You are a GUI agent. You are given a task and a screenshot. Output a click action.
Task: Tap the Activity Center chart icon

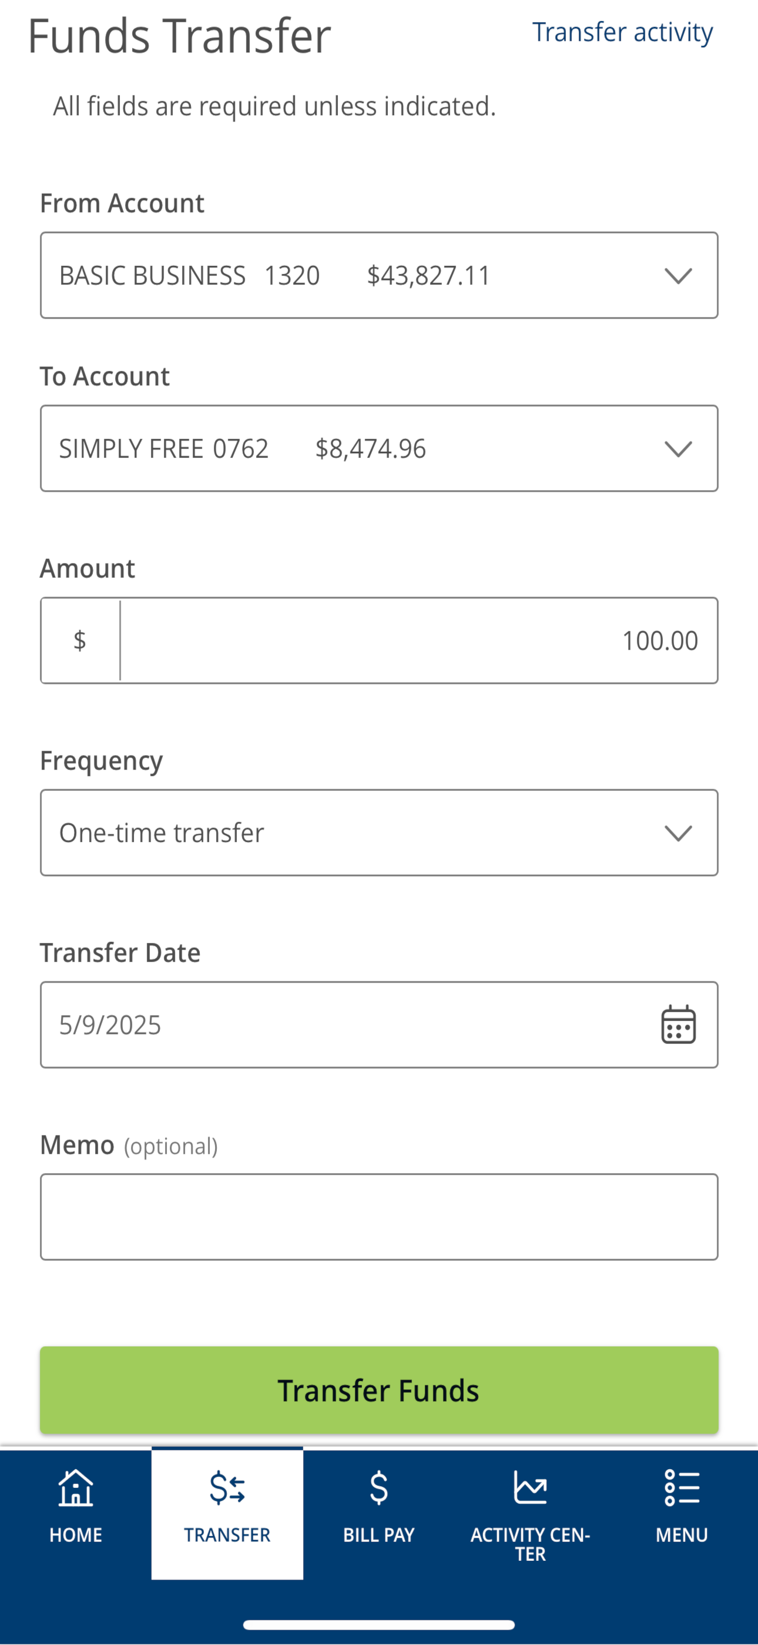click(x=530, y=1487)
